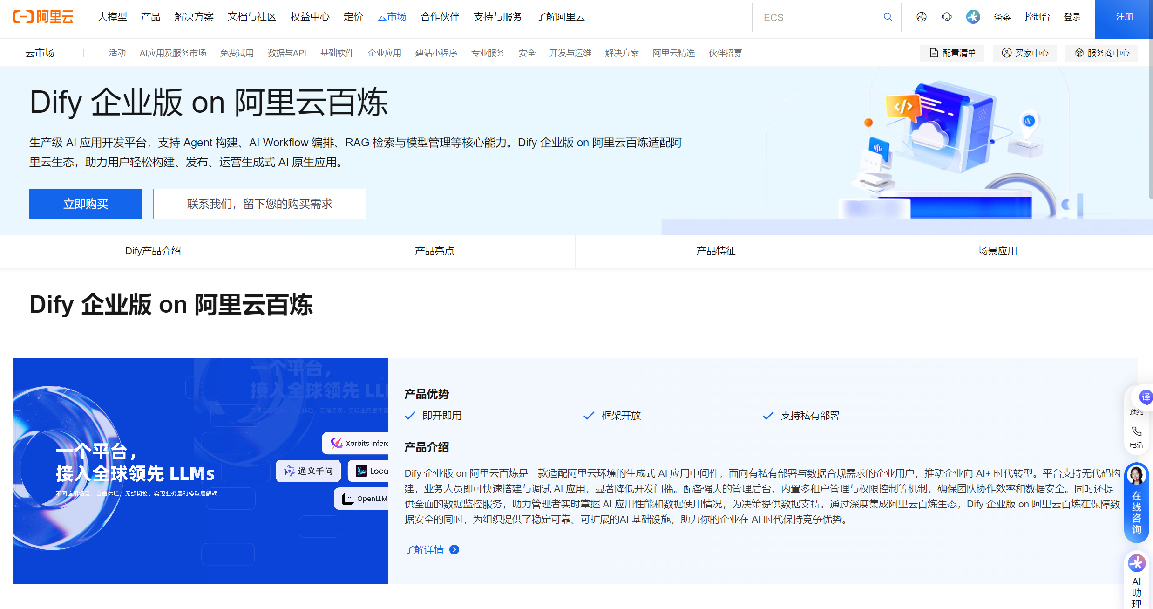
Task: Switch to 场景应用 tab
Action: 997,251
